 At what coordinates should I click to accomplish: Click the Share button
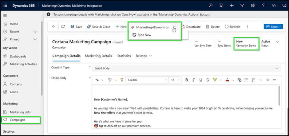273,27
